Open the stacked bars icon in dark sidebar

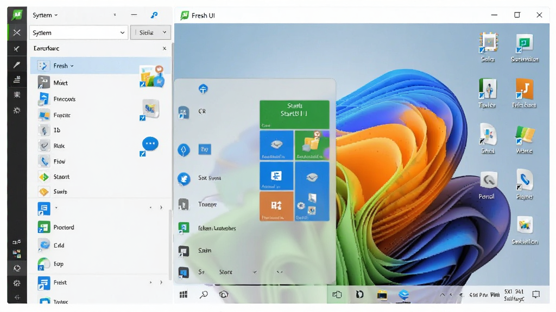(17, 80)
